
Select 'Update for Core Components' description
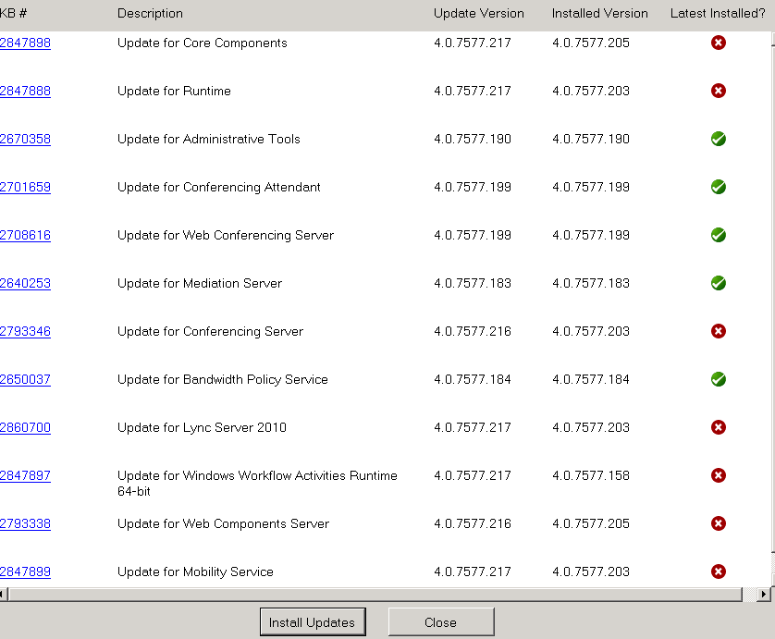(203, 43)
